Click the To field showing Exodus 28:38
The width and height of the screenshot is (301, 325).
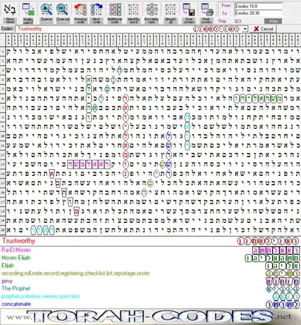(x=258, y=13)
